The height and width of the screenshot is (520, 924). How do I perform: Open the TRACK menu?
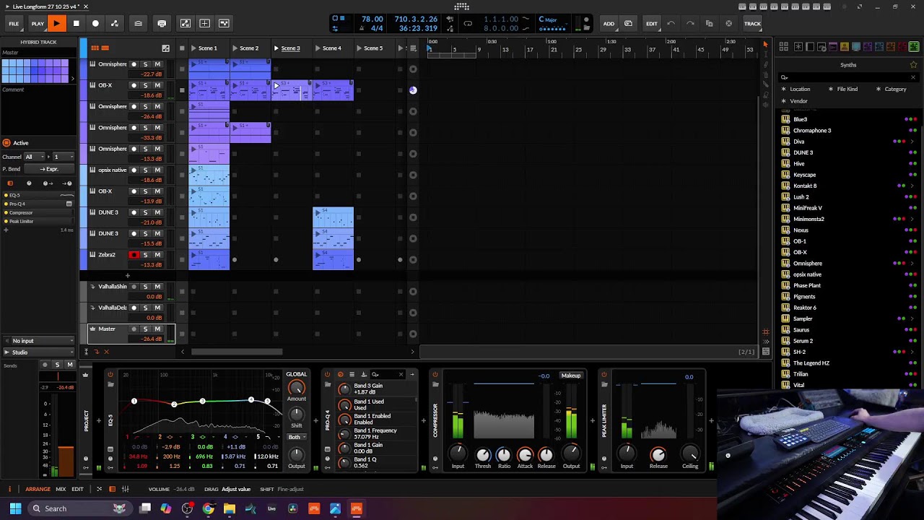[752, 24]
